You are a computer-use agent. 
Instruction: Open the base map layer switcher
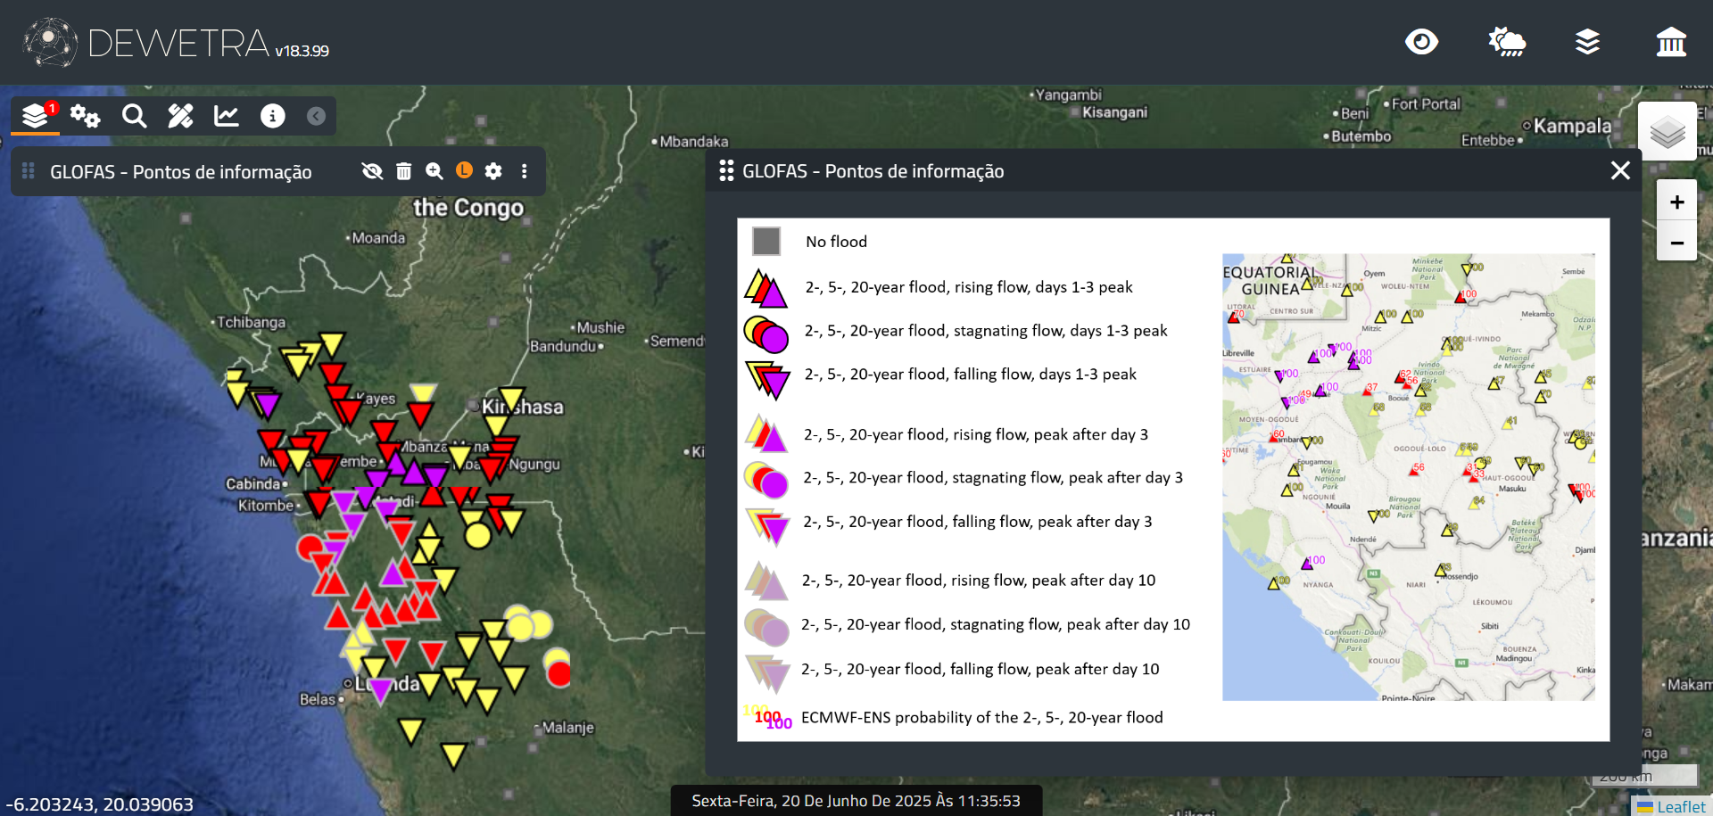(x=1667, y=132)
